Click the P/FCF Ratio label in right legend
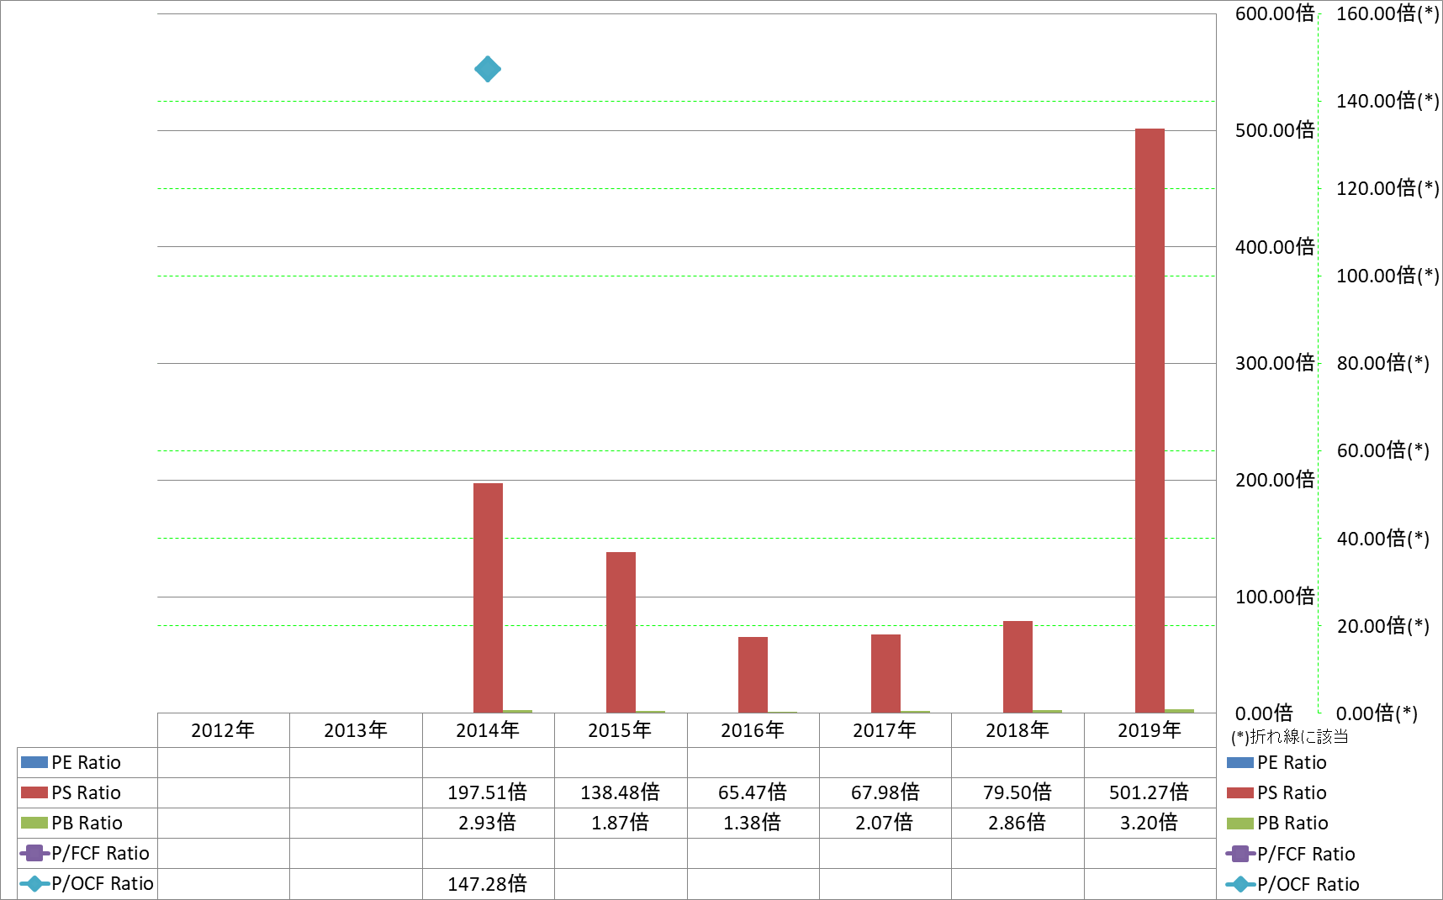1443x900 pixels. point(1307,854)
